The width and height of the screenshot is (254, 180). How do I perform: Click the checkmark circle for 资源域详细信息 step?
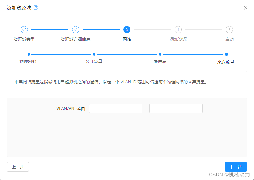tap(76, 30)
